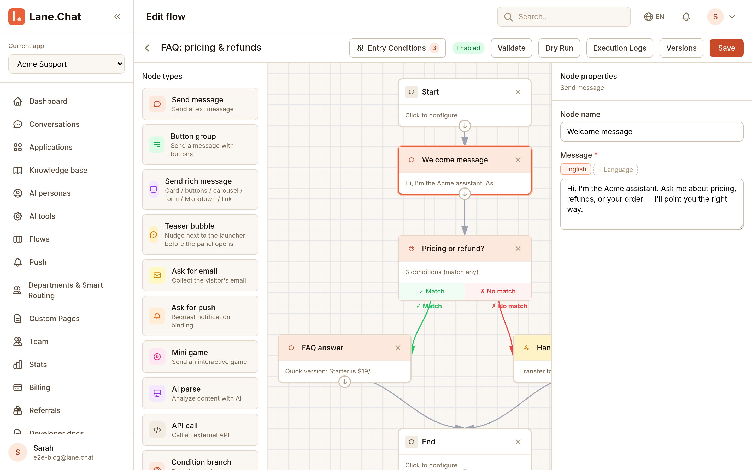Click the Send message node type icon
The image size is (752, 470).
pos(157,104)
